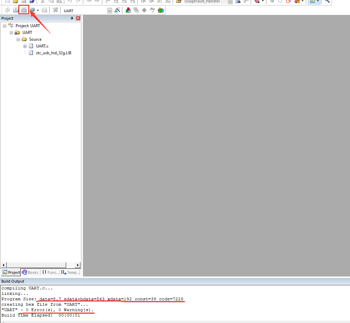Click the 'linking...' output line
Screen dimensions: 350x323
(15, 293)
